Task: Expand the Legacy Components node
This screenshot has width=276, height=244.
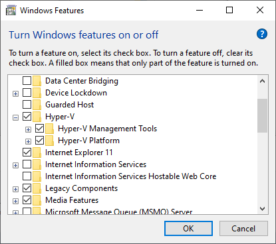Action: 15,190
